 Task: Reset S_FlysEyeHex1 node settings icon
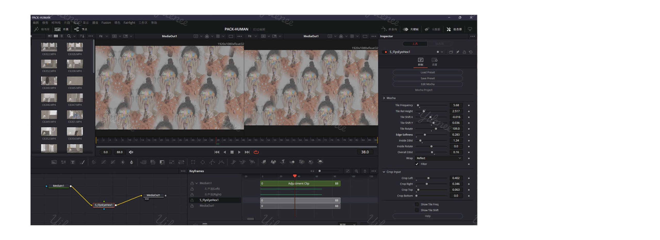(471, 52)
